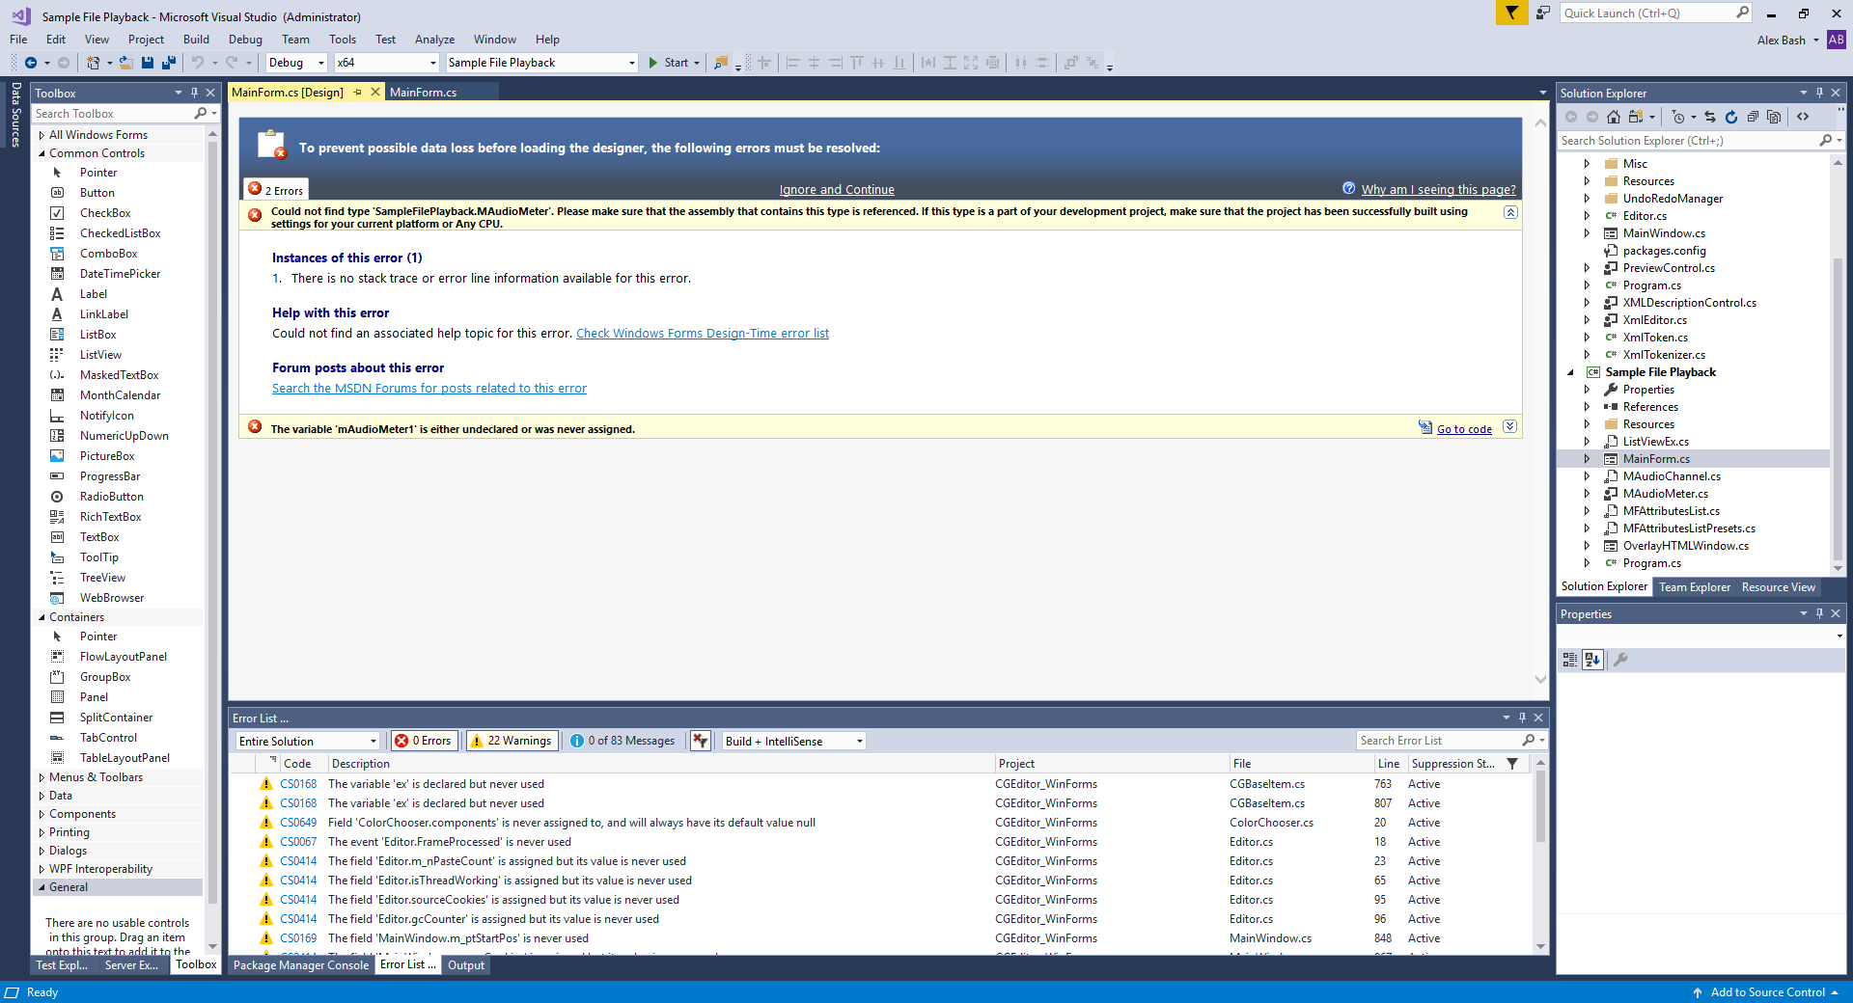Toggle the 22 Warnings filter button
Viewport: 1853px width, 1003px height.
click(x=512, y=741)
